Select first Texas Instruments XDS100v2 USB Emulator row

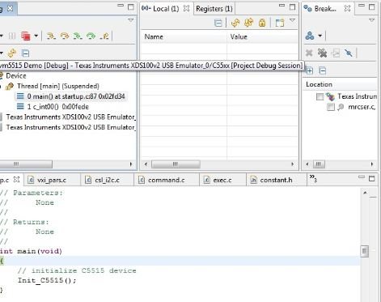click(x=70, y=117)
